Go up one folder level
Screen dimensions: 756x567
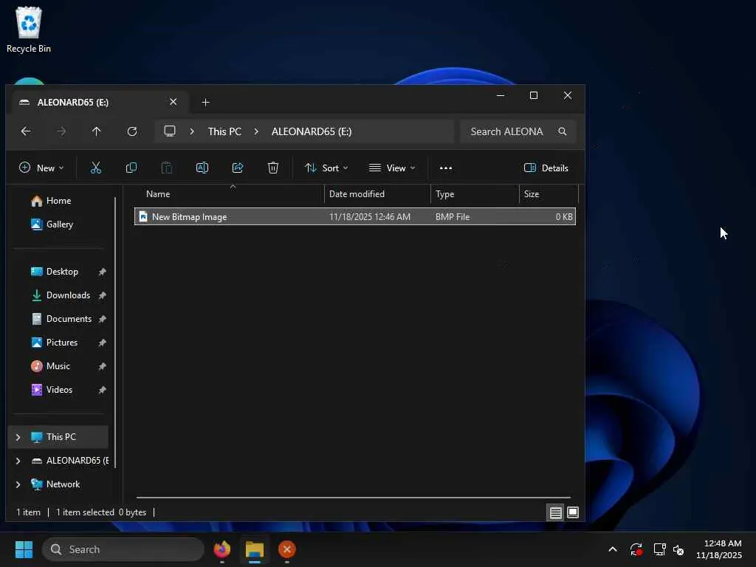(x=97, y=131)
